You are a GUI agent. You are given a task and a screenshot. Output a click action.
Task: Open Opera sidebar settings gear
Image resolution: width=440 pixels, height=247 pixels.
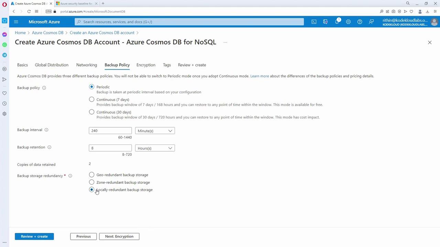4,114
